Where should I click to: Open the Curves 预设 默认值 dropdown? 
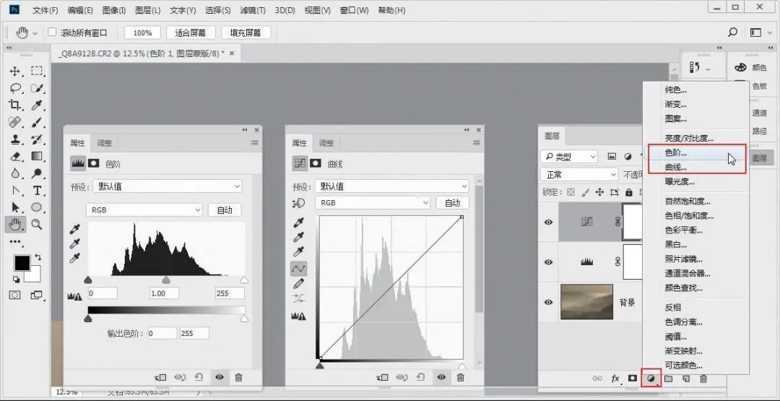click(392, 186)
